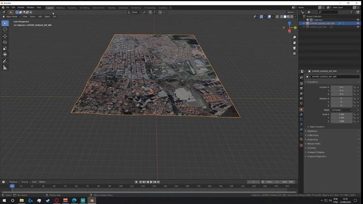Activate the Transform tool
The width and height of the screenshot is (363, 204).
[5, 54]
